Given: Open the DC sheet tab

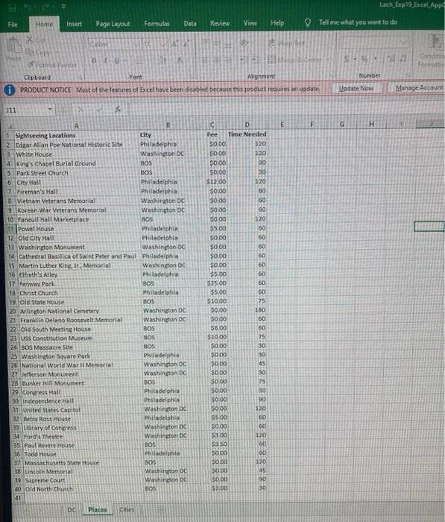Looking at the screenshot, I should (x=72, y=510).
